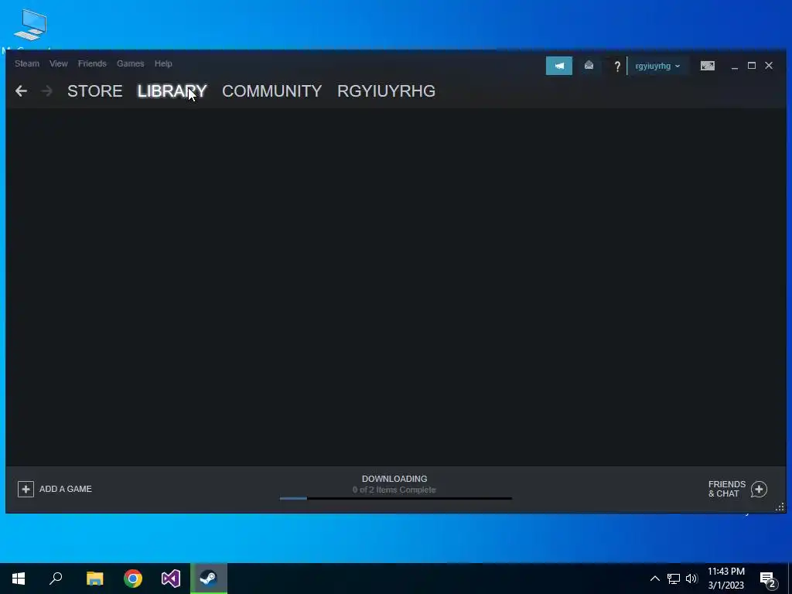Click the volume speaker tray icon
792x594 pixels.
tap(691, 579)
